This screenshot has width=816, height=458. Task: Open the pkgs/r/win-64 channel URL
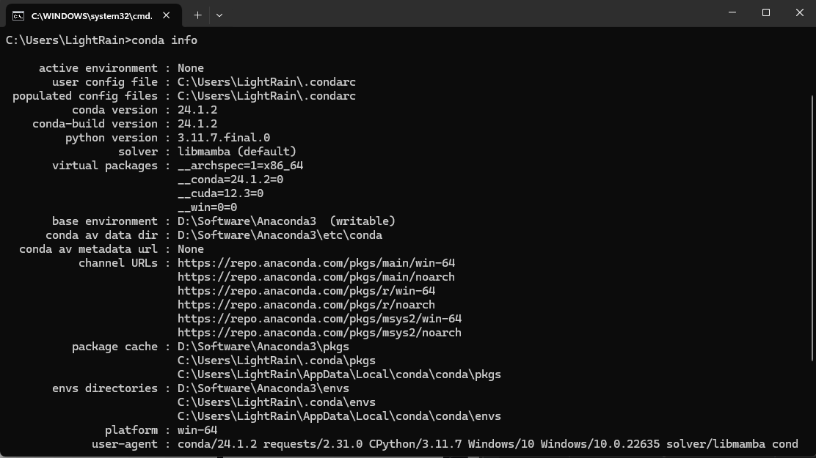306,291
